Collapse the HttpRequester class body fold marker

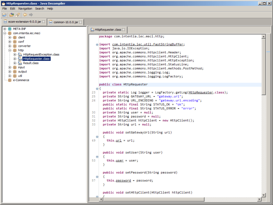97,89
